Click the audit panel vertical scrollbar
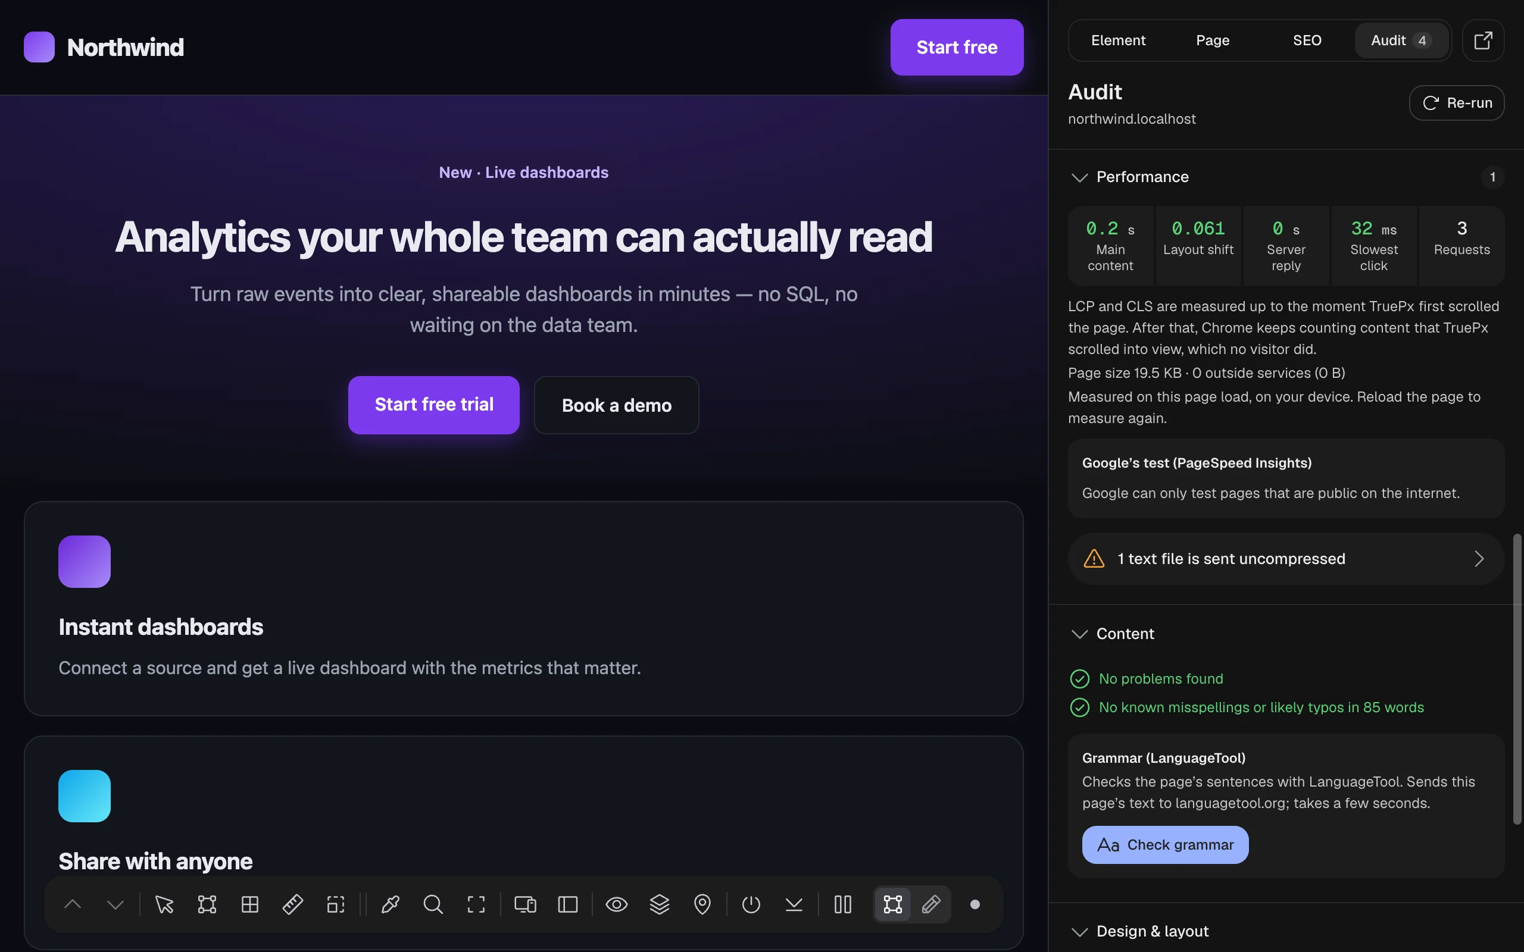The height and width of the screenshot is (952, 1524). click(x=1517, y=679)
